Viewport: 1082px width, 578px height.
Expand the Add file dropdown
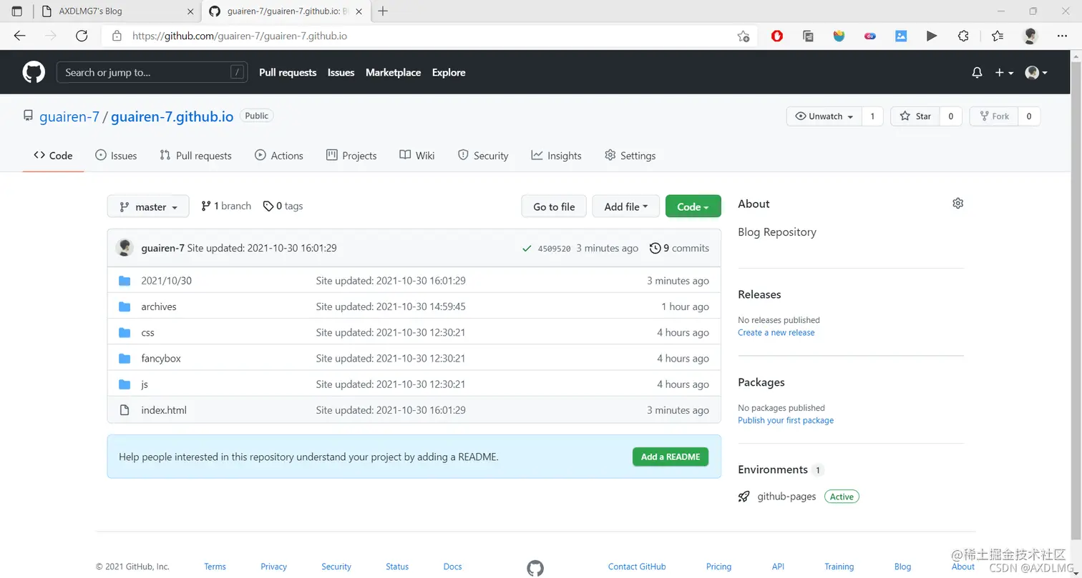click(626, 206)
